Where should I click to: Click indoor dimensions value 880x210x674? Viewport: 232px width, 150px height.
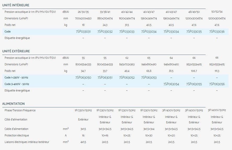click(105, 19)
